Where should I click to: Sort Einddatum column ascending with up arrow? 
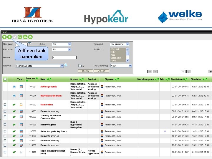[206, 79]
